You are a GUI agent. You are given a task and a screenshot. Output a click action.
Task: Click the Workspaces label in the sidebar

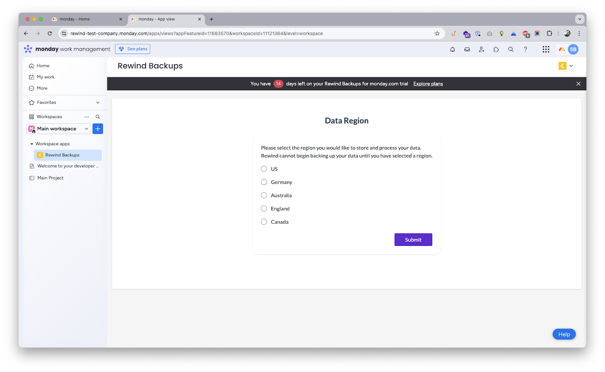click(x=49, y=117)
